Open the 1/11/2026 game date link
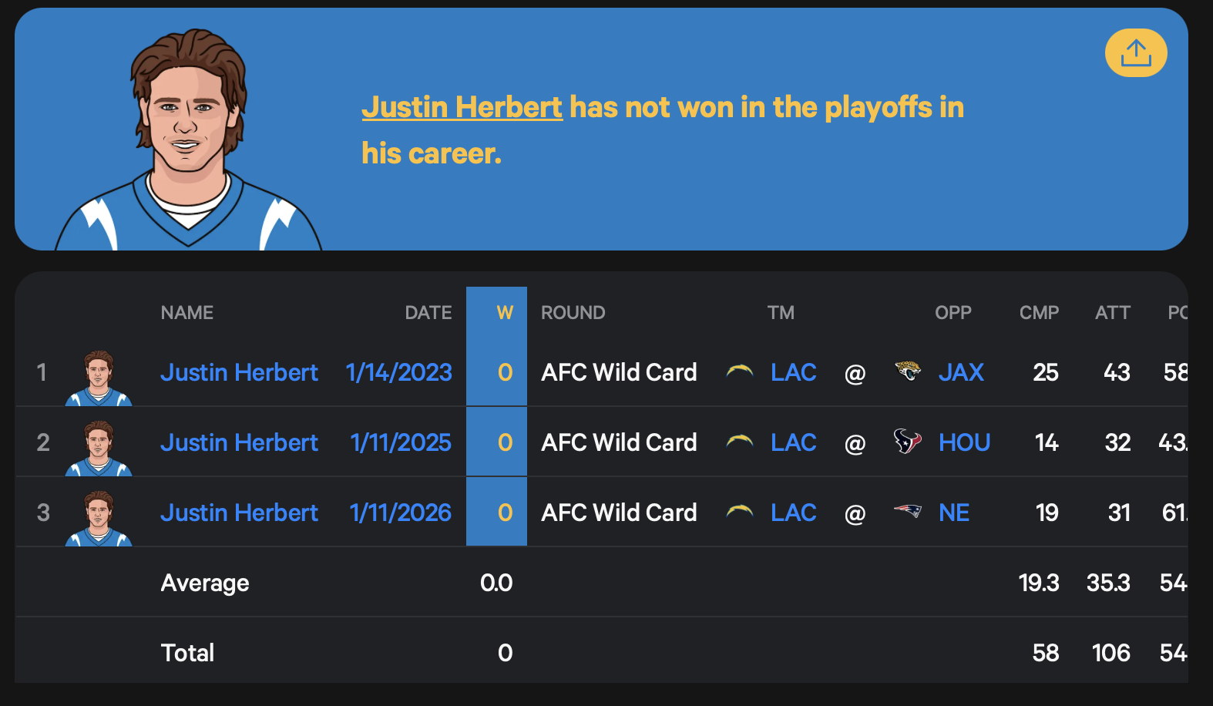 tap(400, 513)
